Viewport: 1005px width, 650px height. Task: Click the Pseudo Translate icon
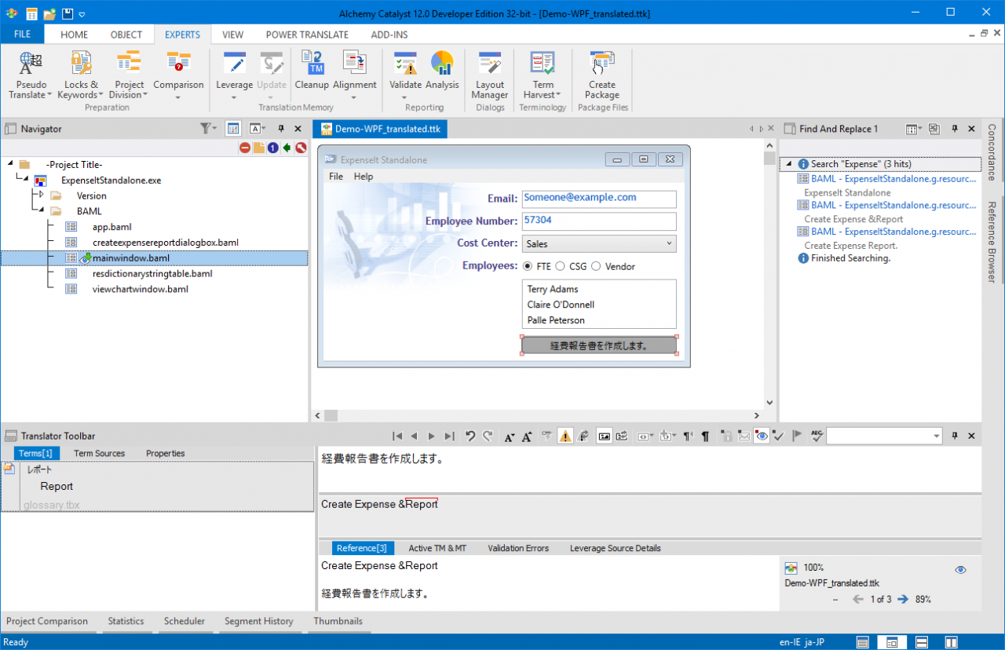[31, 64]
